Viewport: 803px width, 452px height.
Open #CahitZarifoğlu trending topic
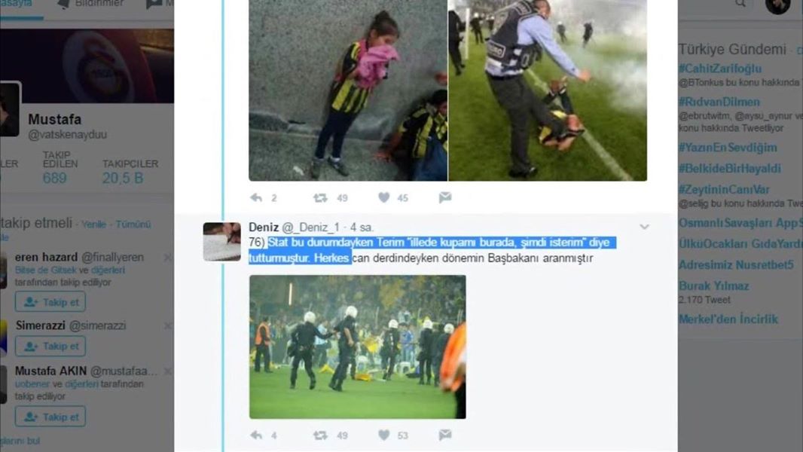pyautogui.click(x=720, y=69)
